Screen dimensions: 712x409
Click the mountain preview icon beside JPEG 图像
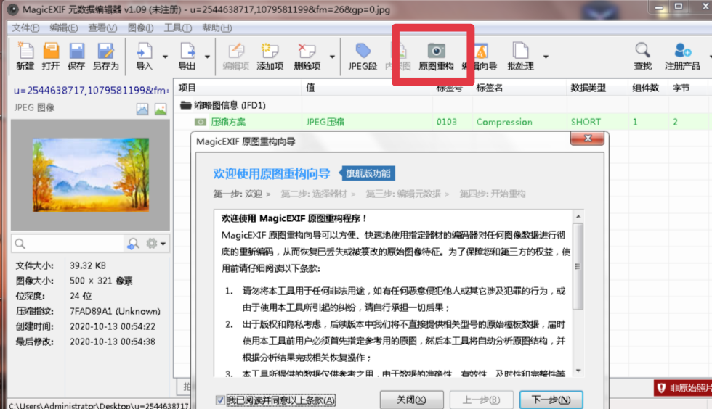click(142, 109)
